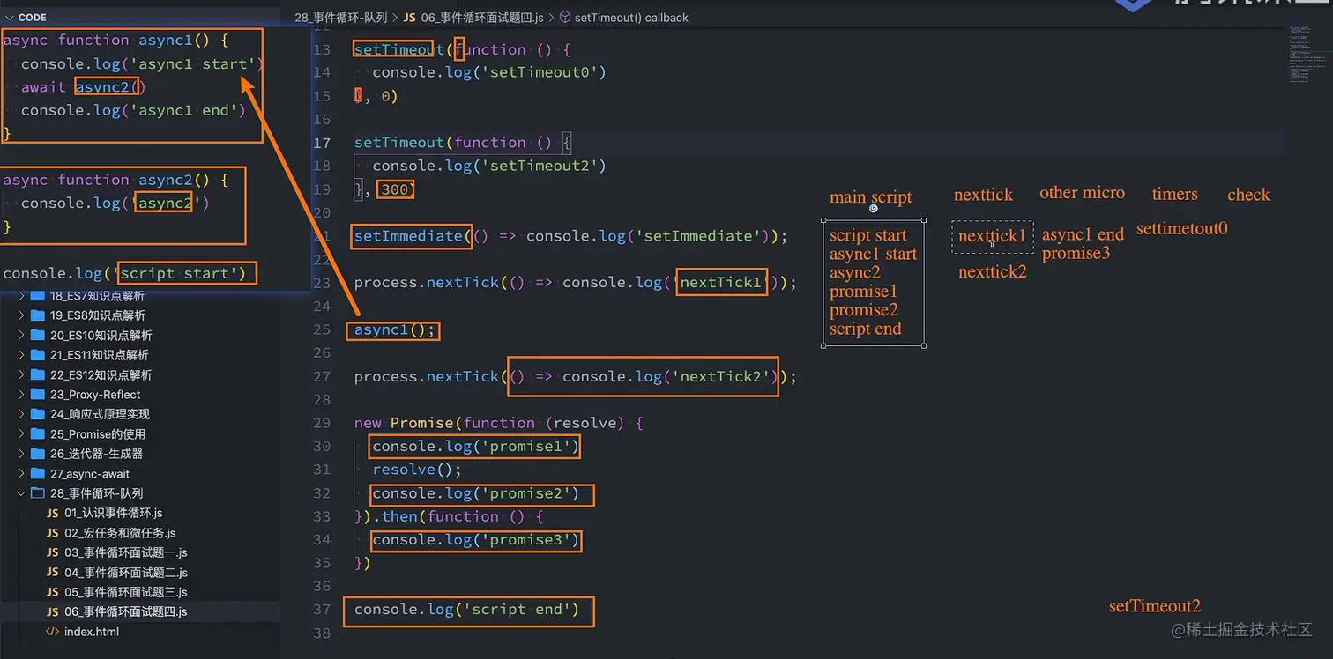Expand the 25_Promise的使用 chevron

pyautogui.click(x=22, y=433)
